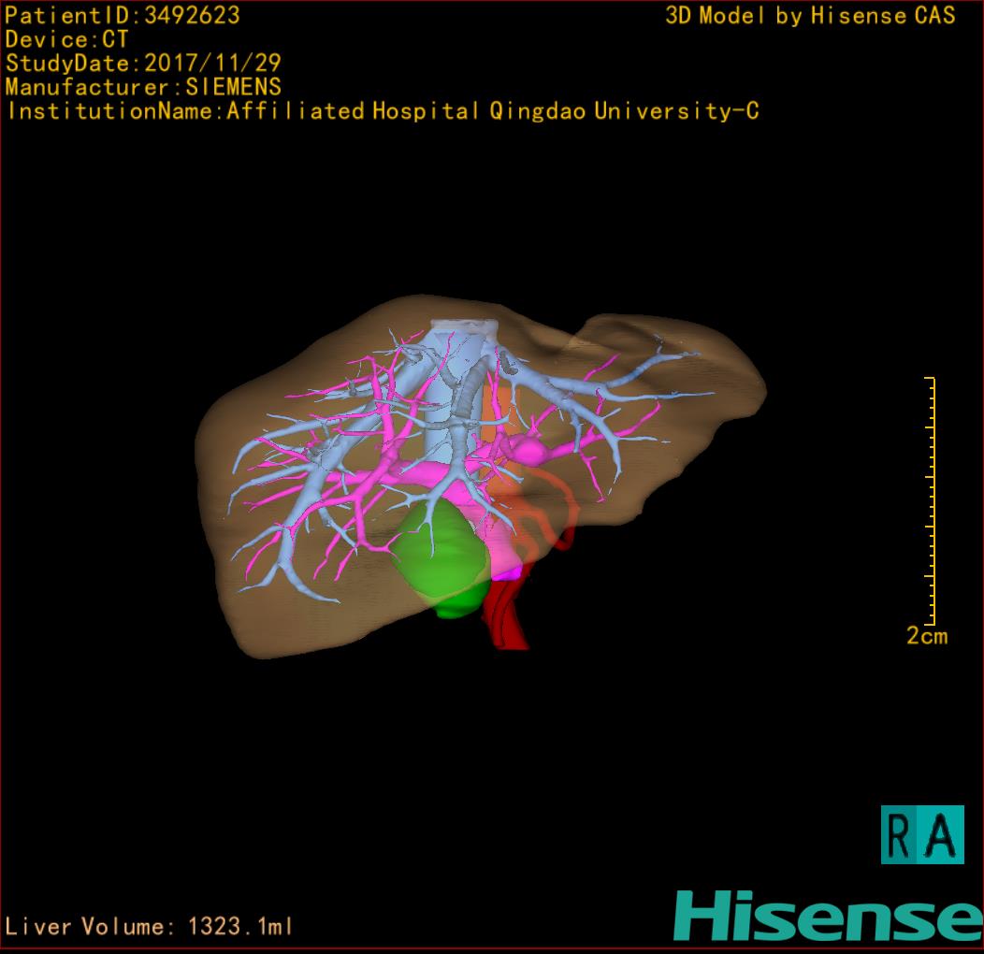Select the Device: CT label
The height and width of the screenshot is (954, 984).
[66, 39]
